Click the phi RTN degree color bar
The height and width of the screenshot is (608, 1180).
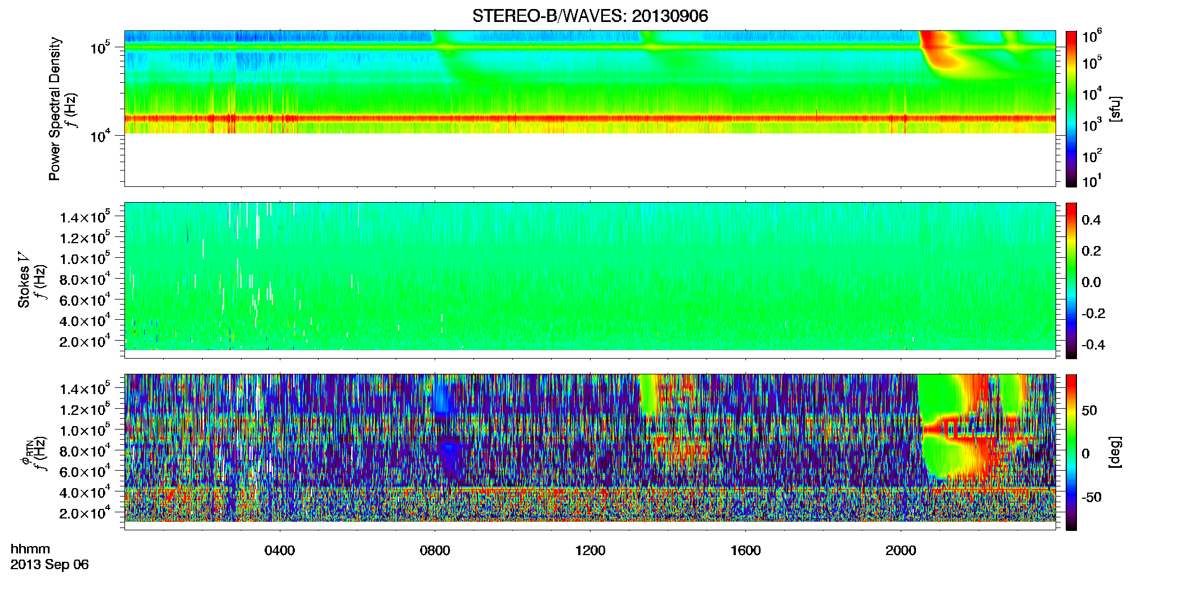pyautogui.click(x=1071, y=452)
